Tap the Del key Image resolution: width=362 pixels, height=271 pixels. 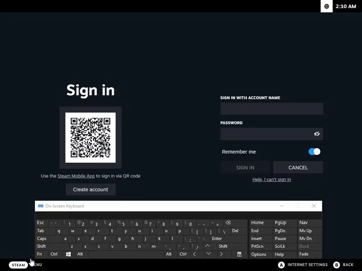tap(239, 231)
